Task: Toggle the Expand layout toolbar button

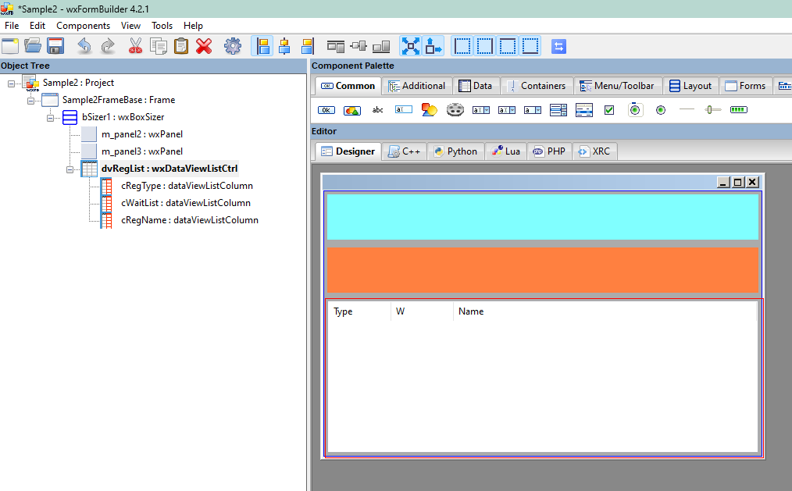Action: coord(410,46)
